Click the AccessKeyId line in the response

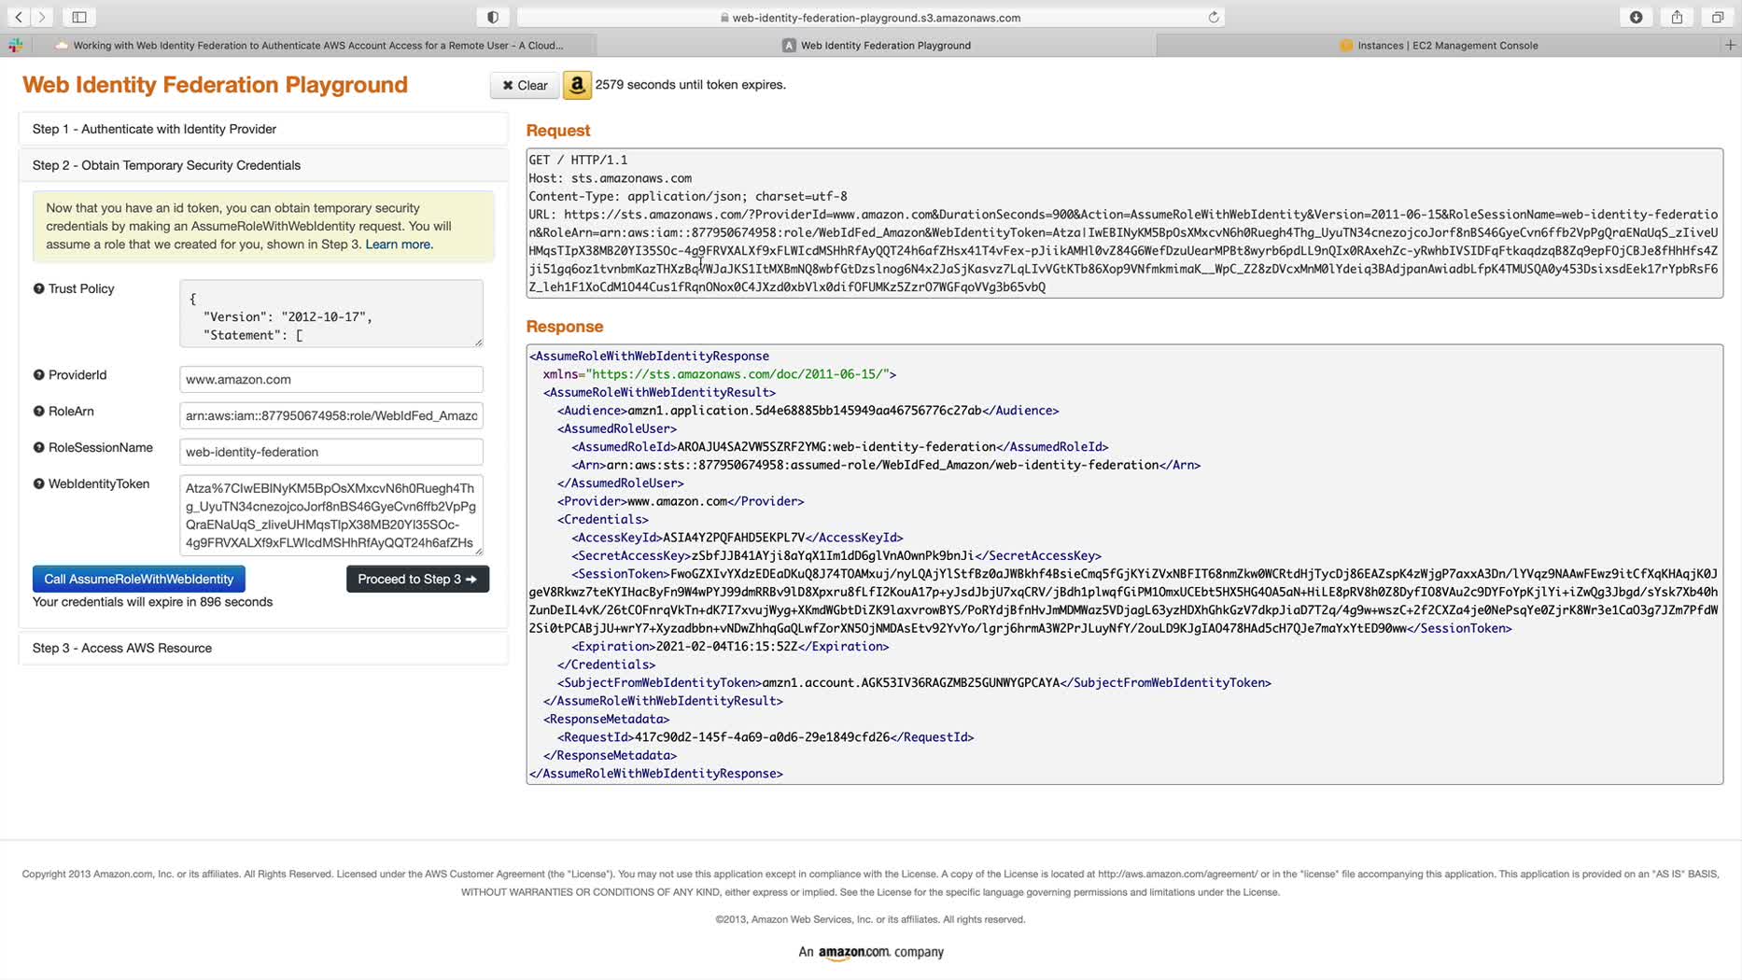[738, 538]
